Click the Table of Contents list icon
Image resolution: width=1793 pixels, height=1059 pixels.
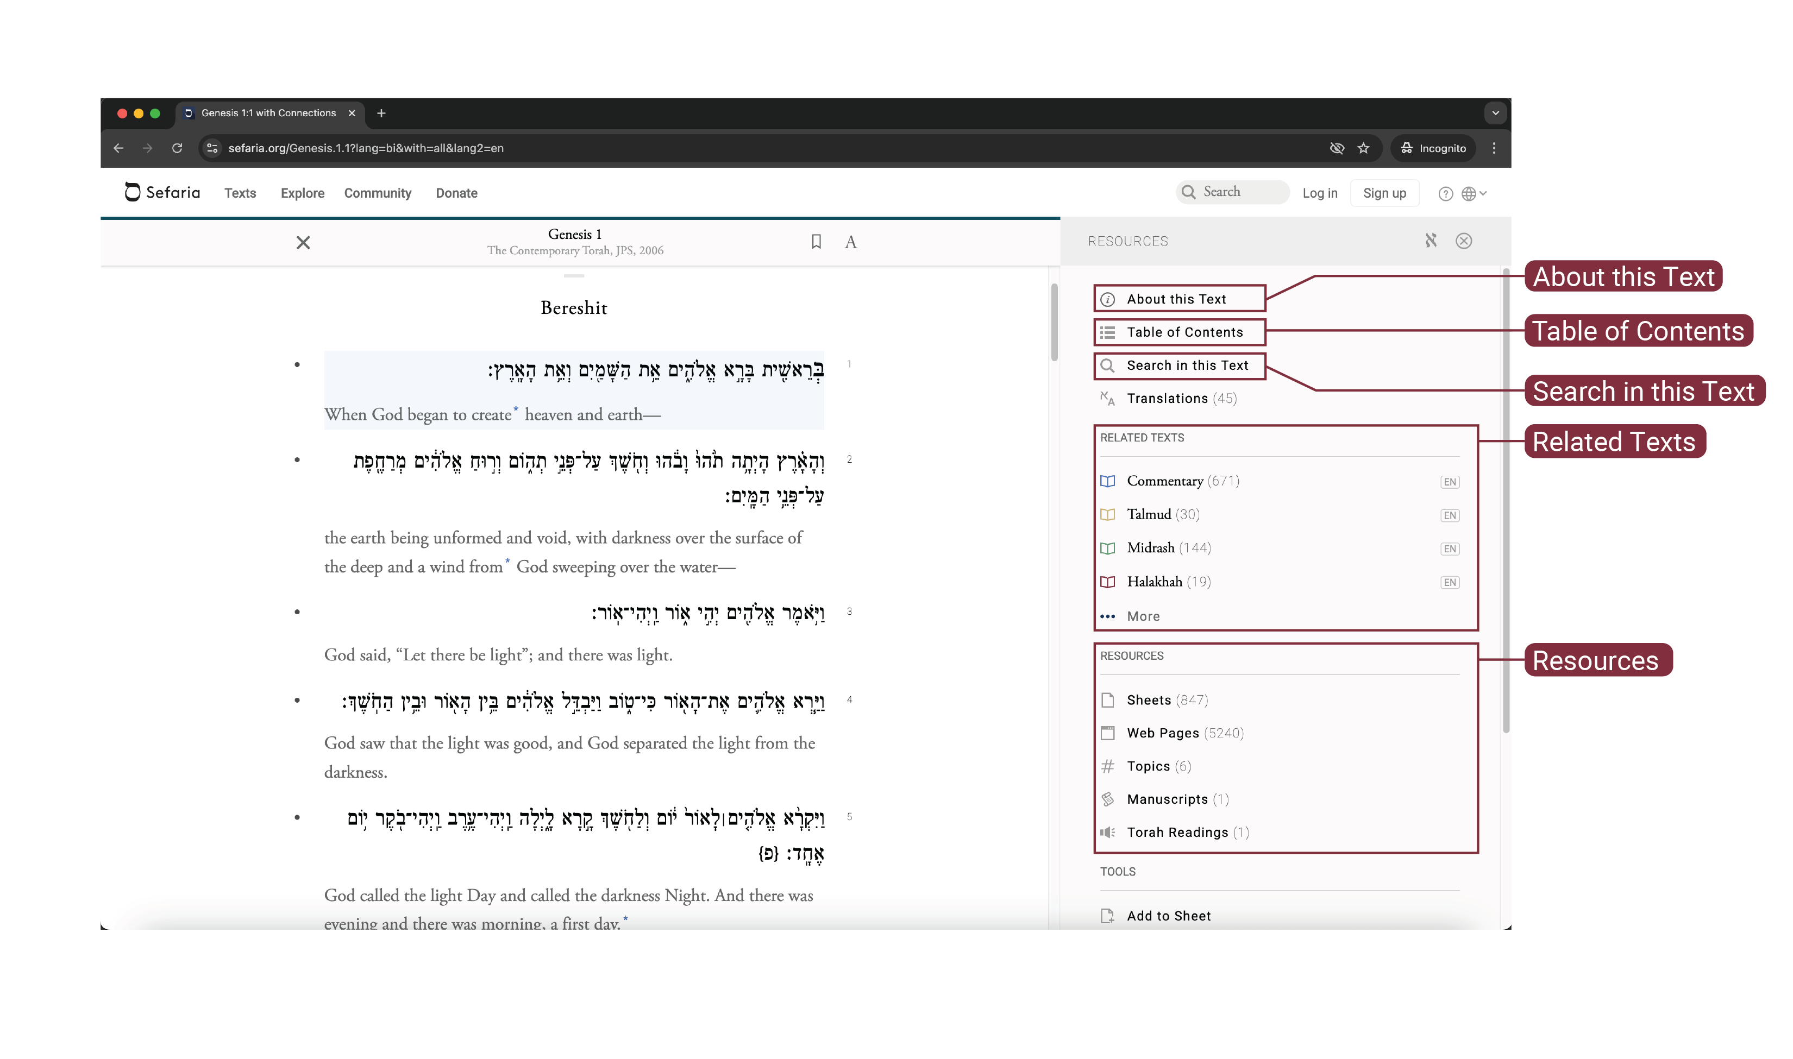1107,332
